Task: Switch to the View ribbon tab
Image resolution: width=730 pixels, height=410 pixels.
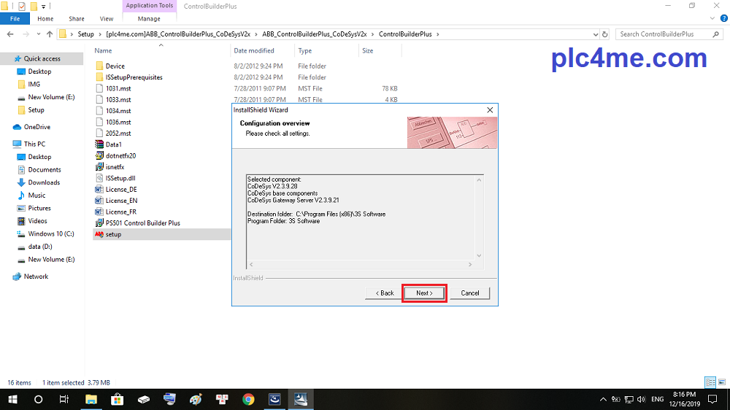Action: click(x=107, y=18)
